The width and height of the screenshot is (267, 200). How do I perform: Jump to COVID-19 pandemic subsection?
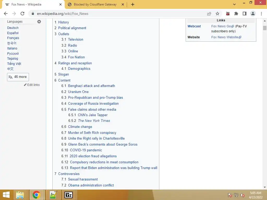point(86,150)
